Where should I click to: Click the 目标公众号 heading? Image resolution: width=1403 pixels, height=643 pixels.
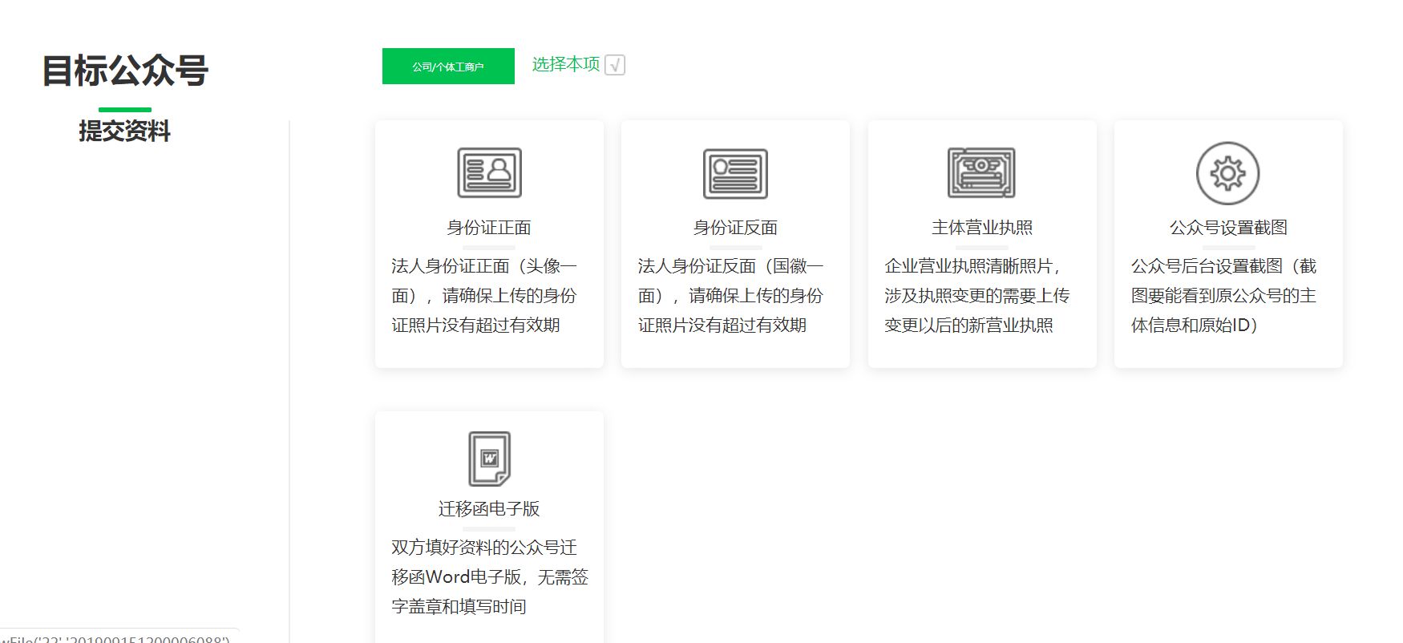click(x=125, y=71)
